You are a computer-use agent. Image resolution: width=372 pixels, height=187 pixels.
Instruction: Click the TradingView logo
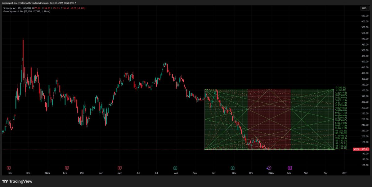[17, 181]
